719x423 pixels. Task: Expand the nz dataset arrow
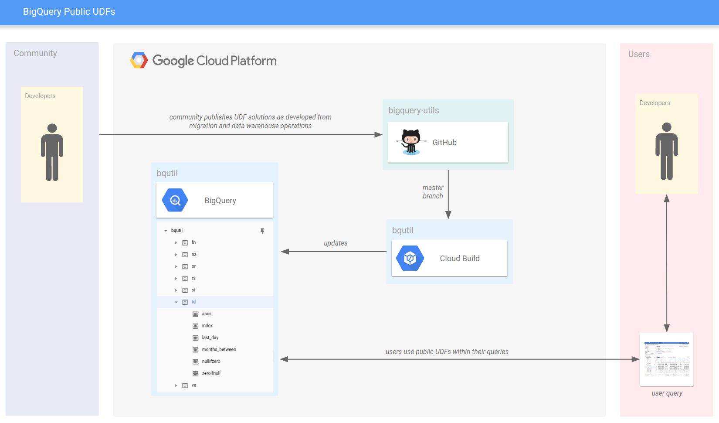[x=176, y=255]
